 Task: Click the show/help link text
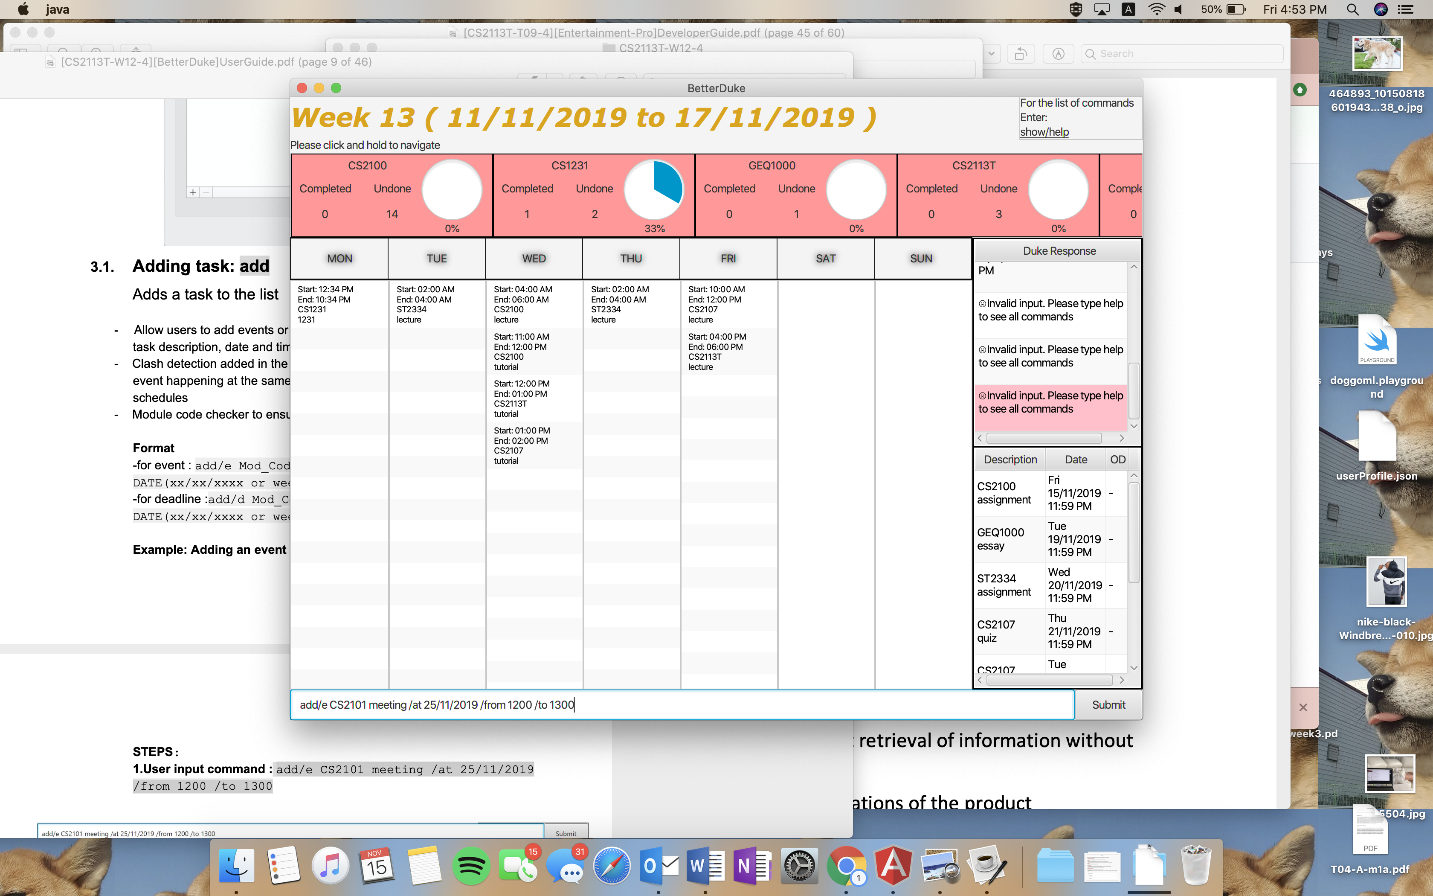(x=1044, y=132)
